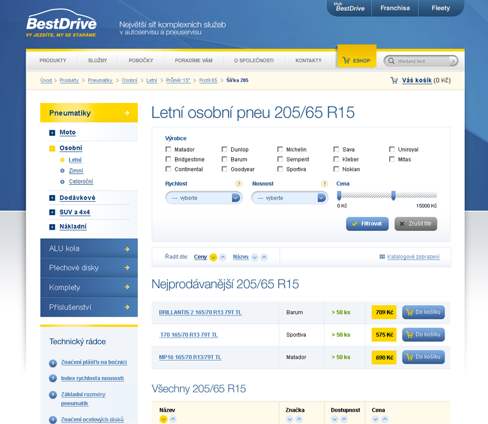Select the Mitas checkbox
This screenshot has width=488, height=424.
pyautogui.click(x=392, y=159)
